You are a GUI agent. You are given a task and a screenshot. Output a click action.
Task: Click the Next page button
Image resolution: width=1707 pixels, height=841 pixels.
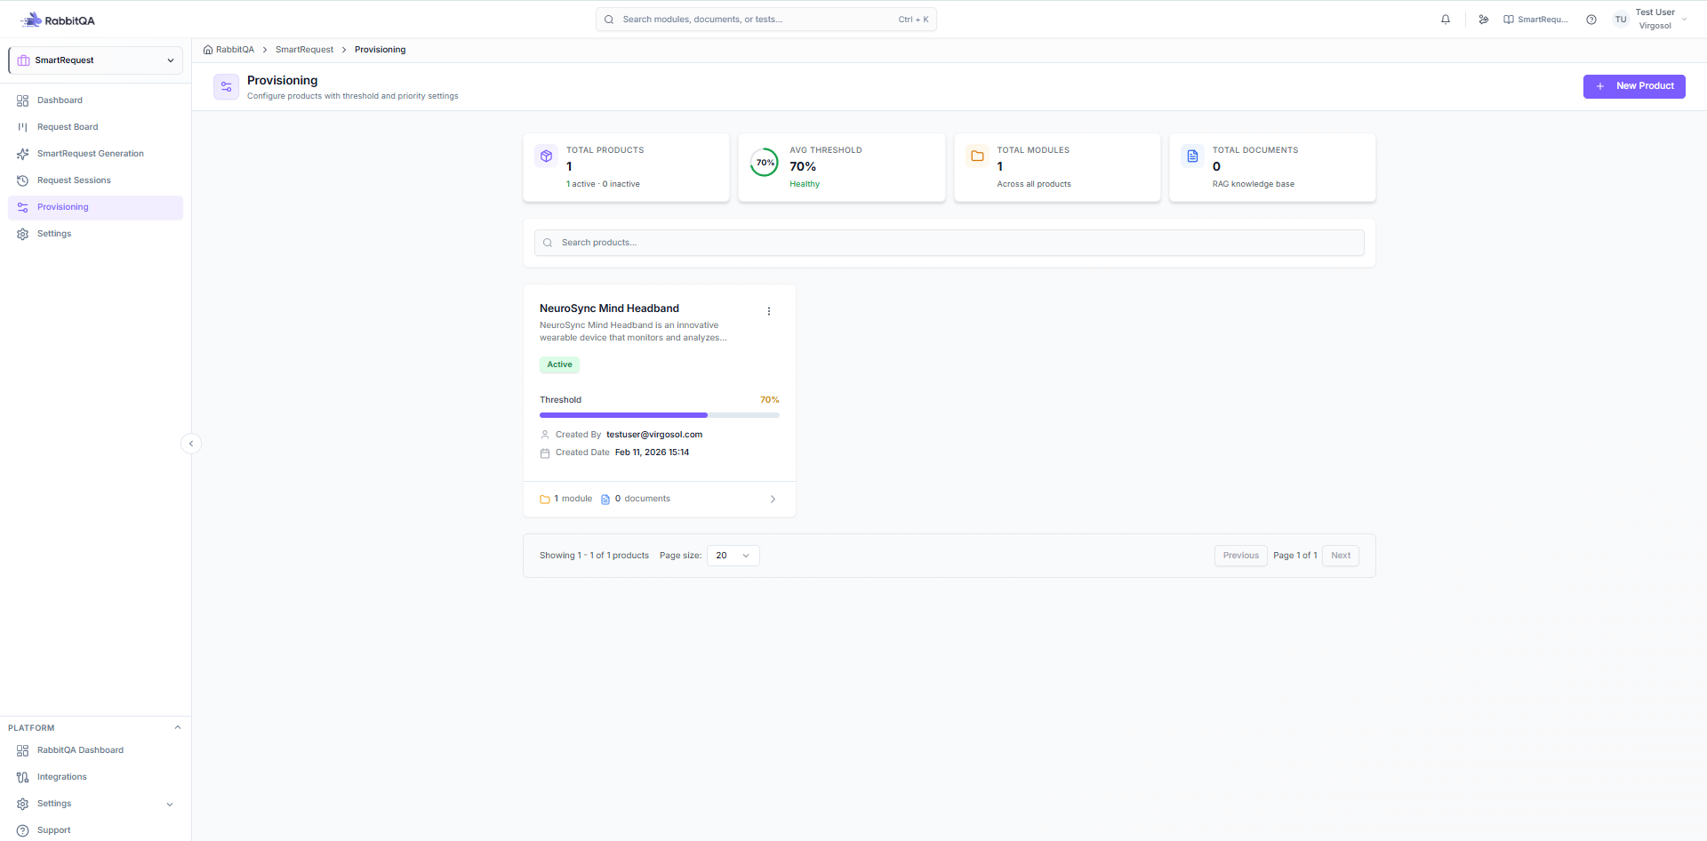pyautogui.click(x=1341, y=556)
